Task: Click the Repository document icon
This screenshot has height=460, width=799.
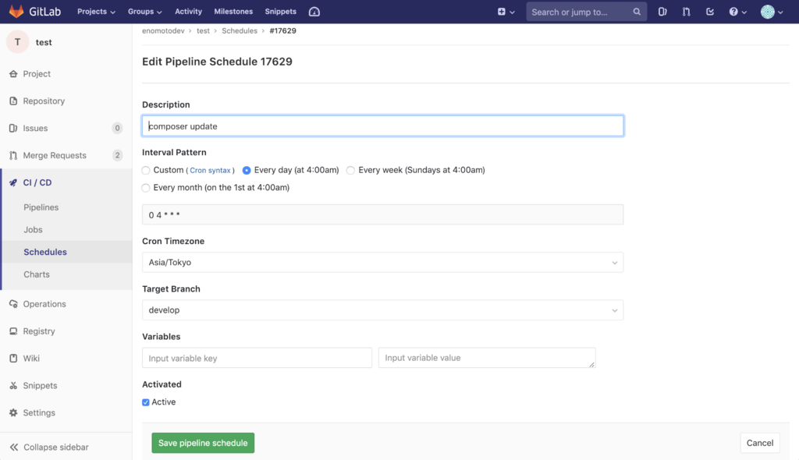Action: pos(13,101)
